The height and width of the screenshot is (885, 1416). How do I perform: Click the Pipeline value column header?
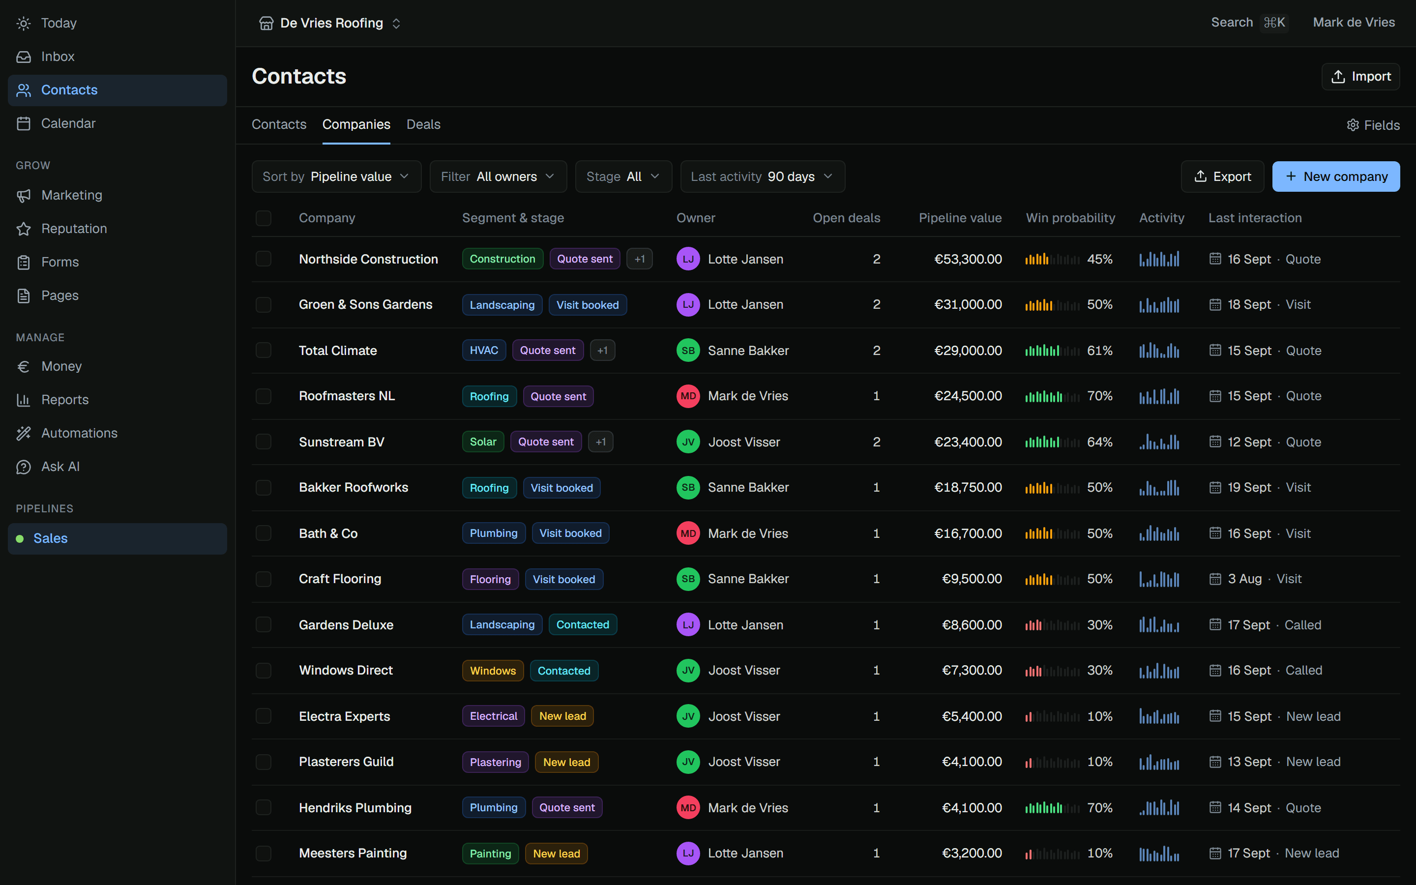coord(960,218)
